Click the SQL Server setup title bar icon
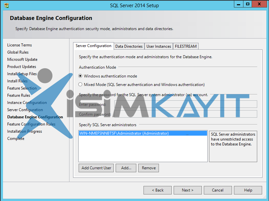 tap(6, 5)
